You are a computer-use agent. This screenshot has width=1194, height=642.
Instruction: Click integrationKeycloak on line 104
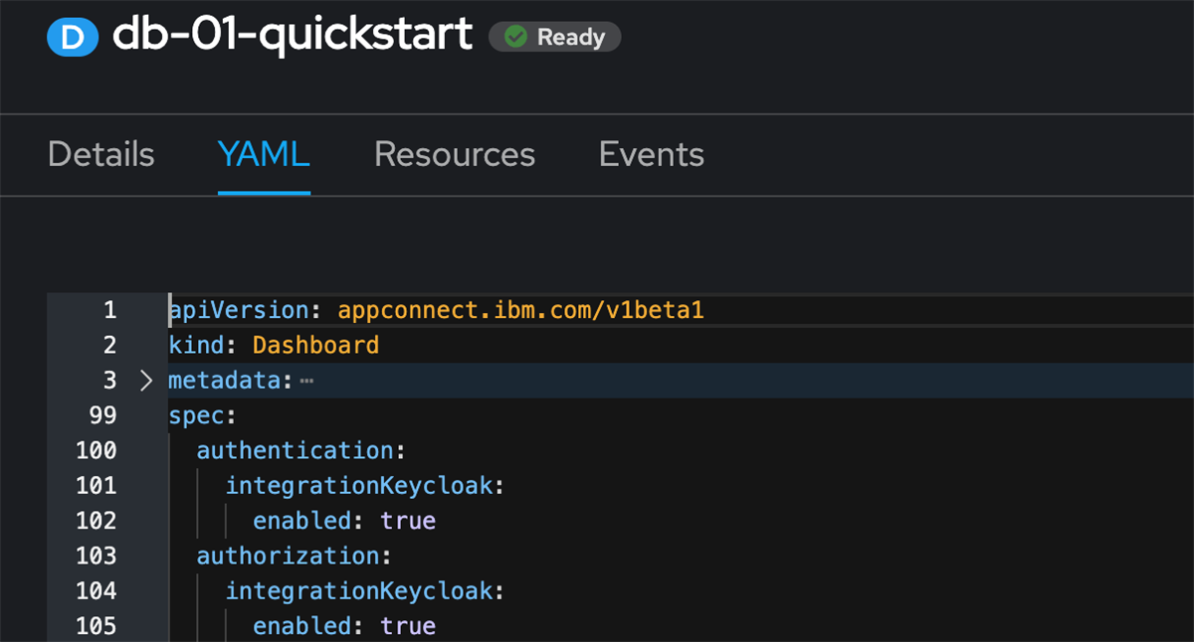click(x=359, y=590)
